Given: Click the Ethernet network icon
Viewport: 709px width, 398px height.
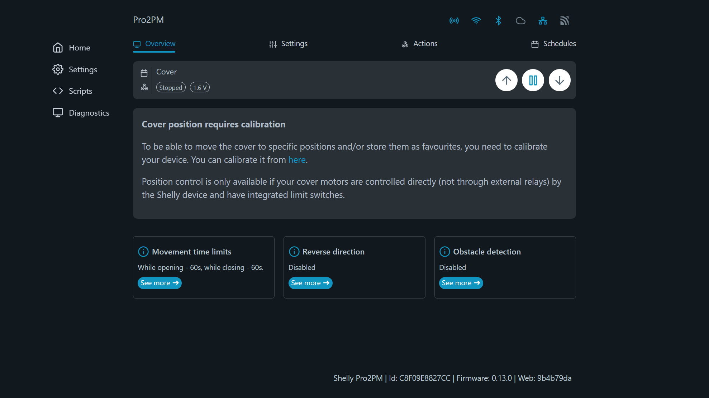Looking at the screenshot, I should click(x=543, y=21).
